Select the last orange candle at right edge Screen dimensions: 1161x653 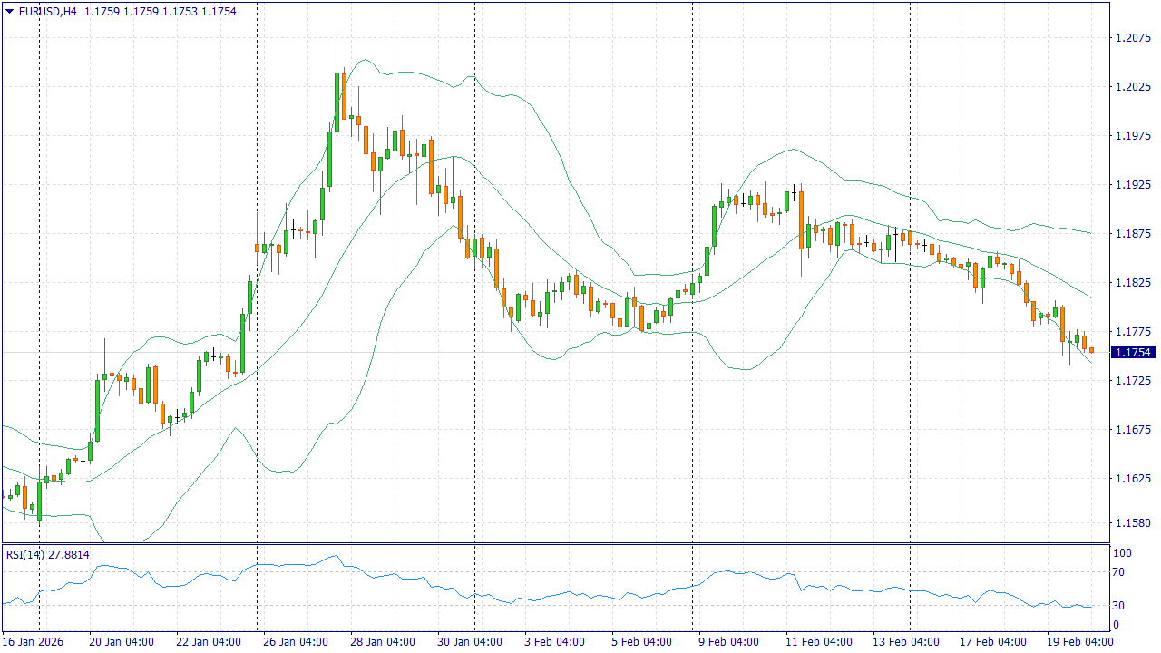[1091, 350]
